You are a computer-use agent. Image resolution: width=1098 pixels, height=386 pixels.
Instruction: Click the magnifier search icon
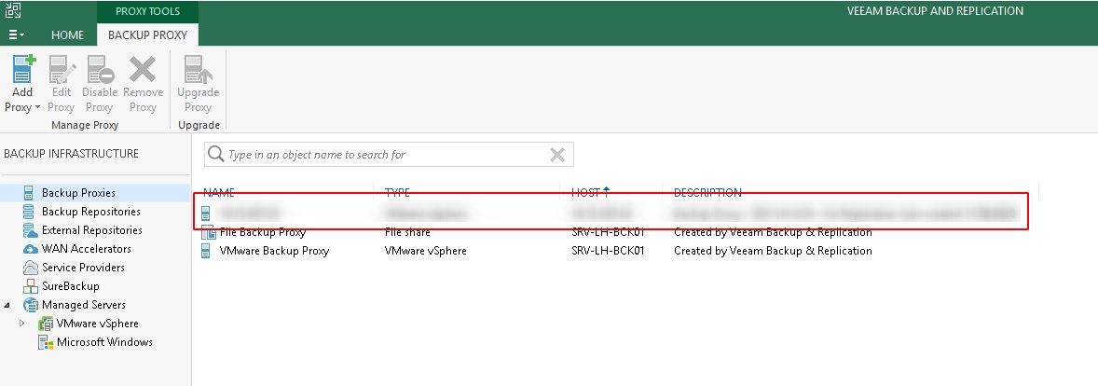[216, 154]
